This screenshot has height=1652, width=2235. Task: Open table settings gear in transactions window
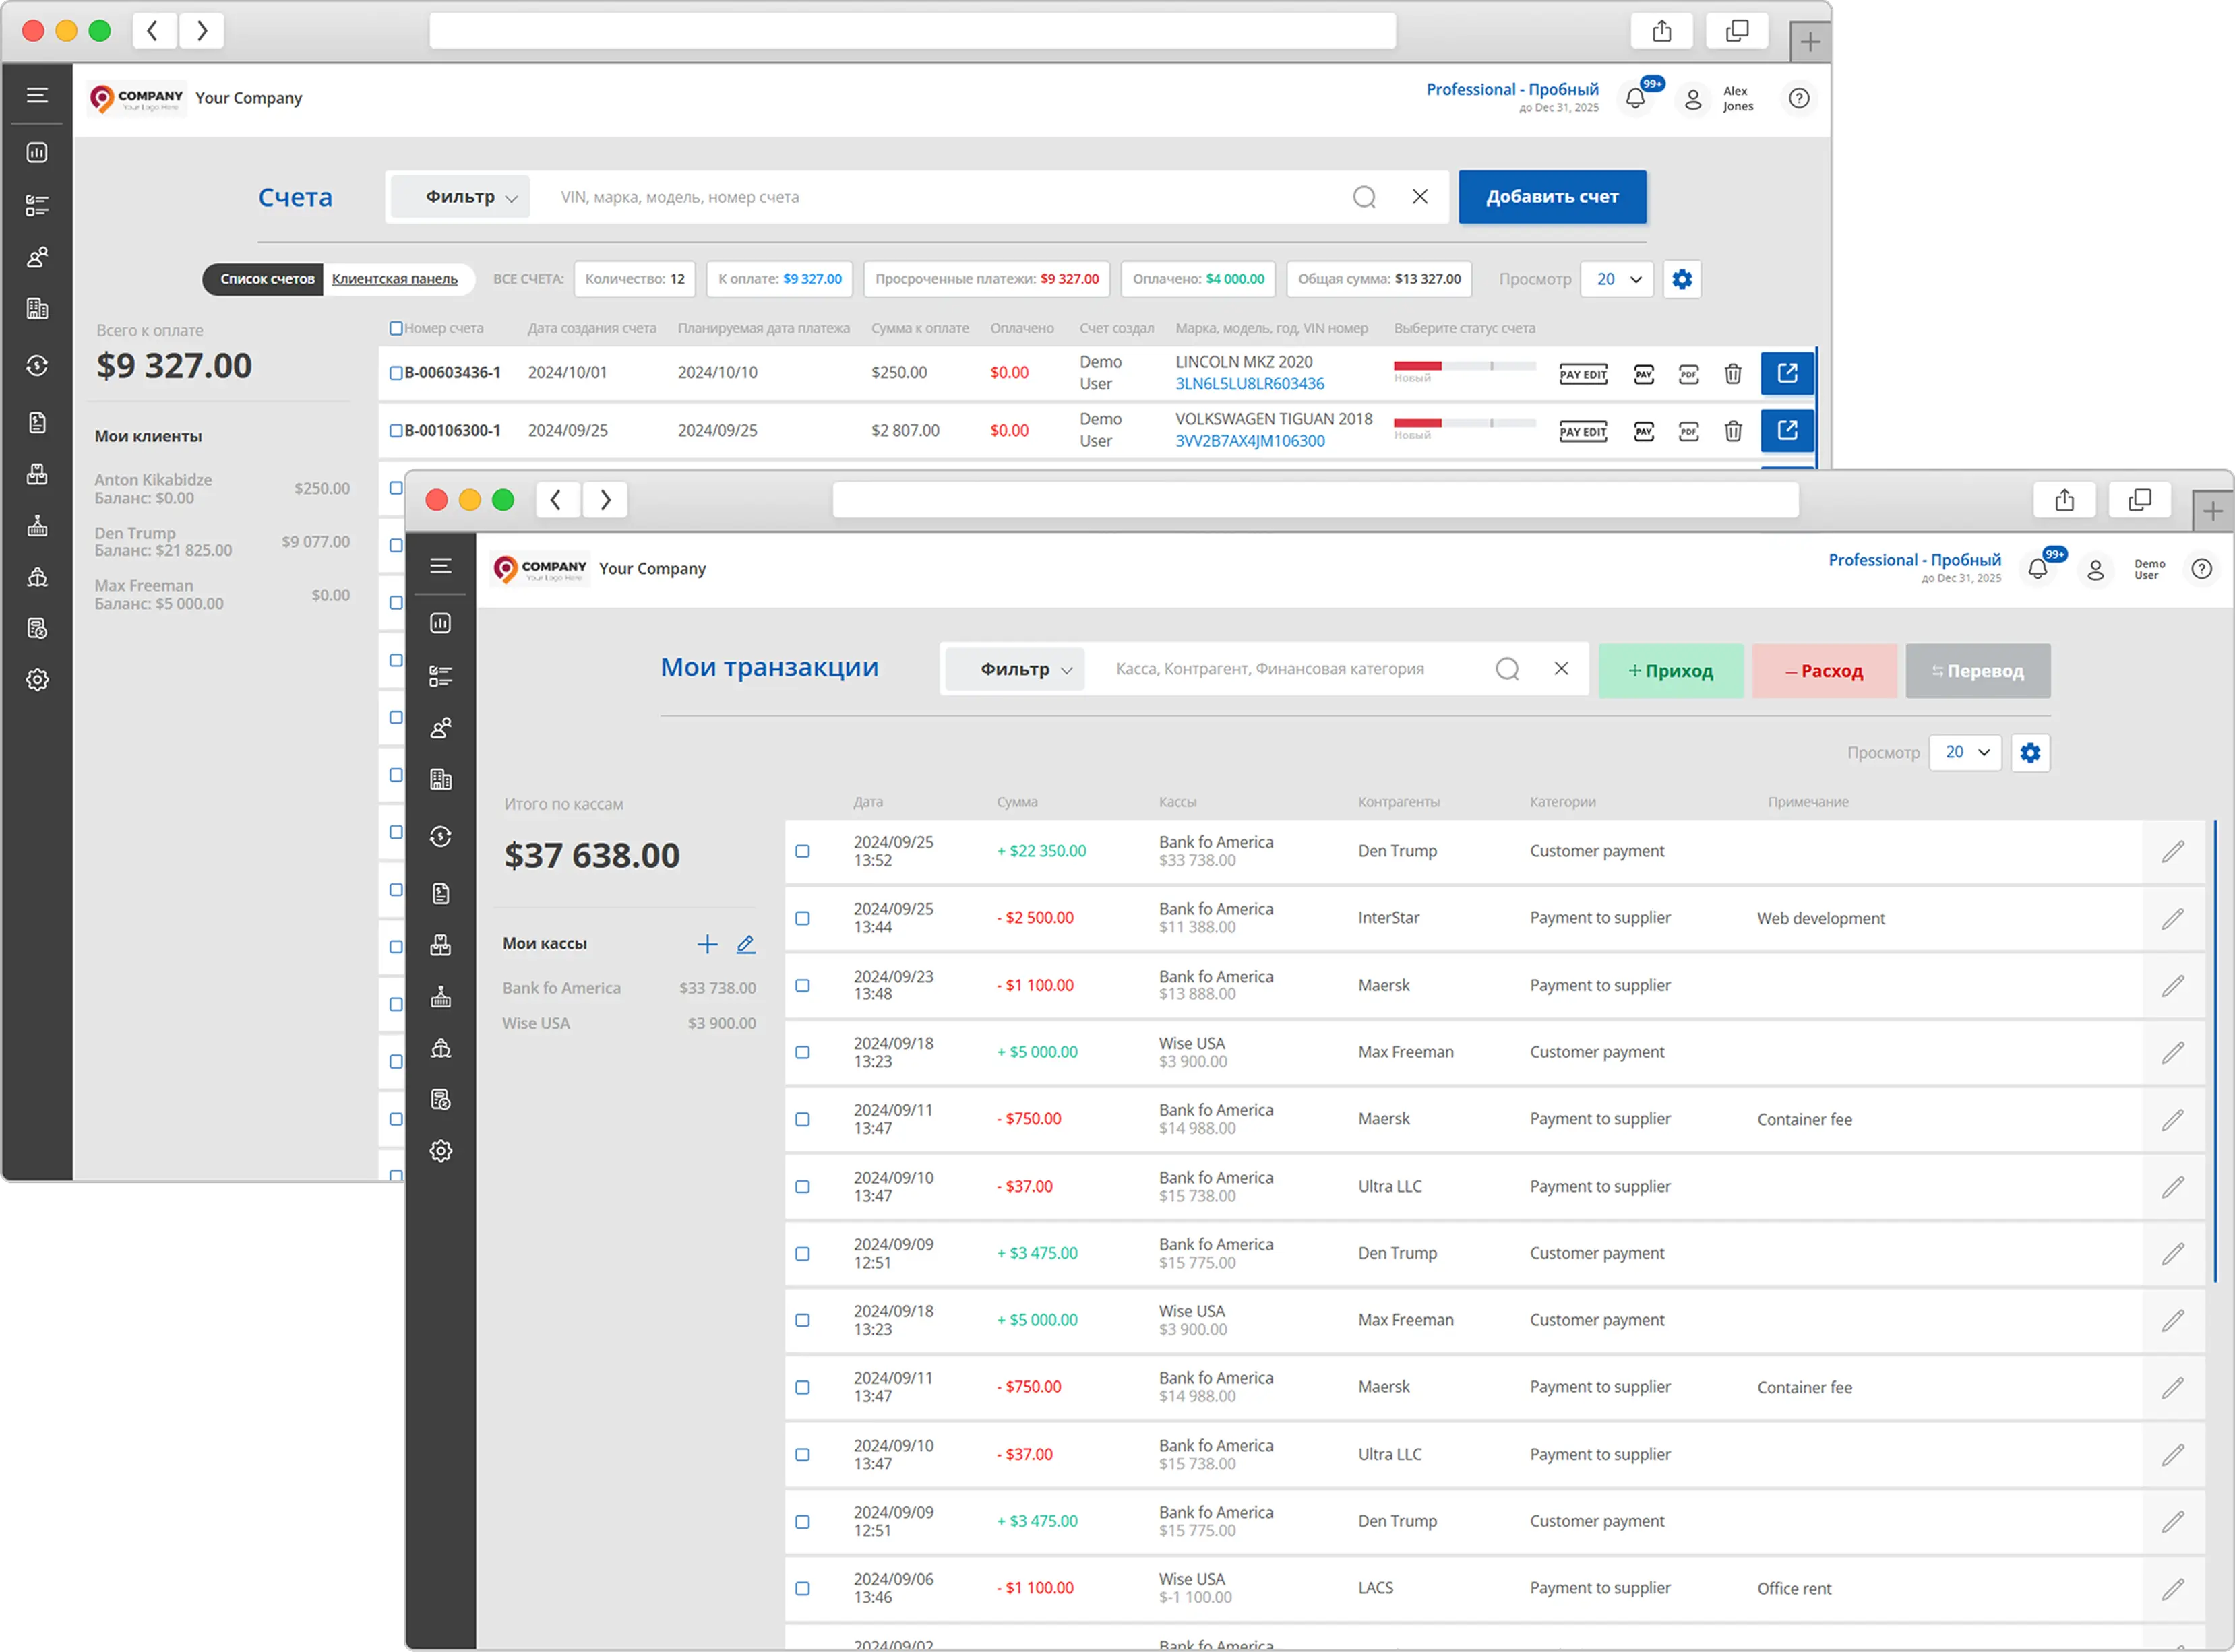click(2030, 753)
